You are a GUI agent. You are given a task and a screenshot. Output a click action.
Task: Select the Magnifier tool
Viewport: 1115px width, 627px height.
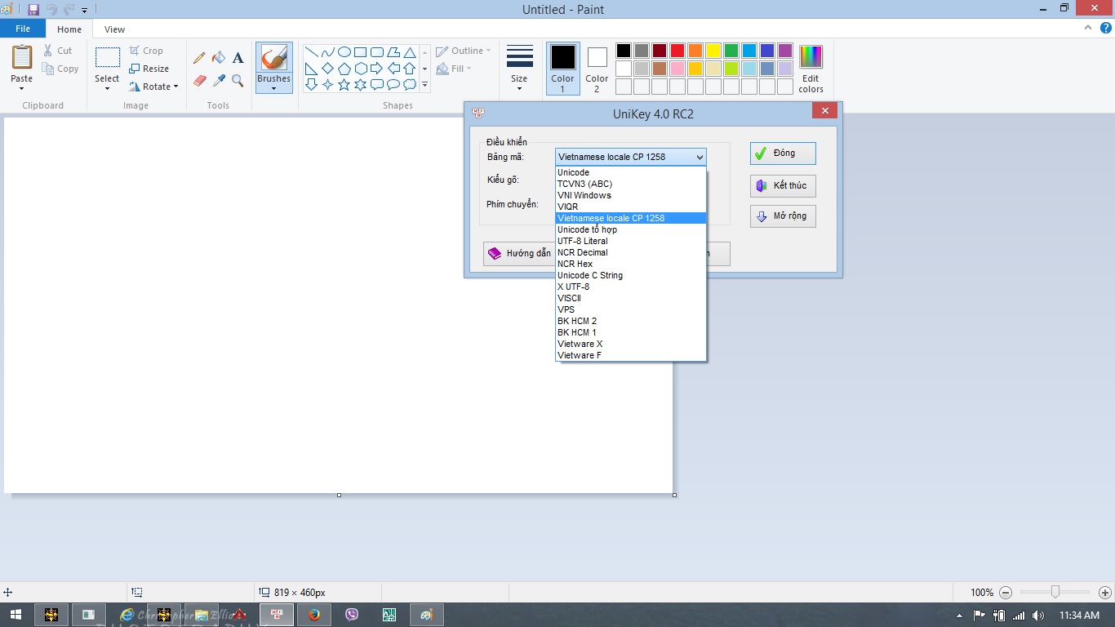[238, 80]
